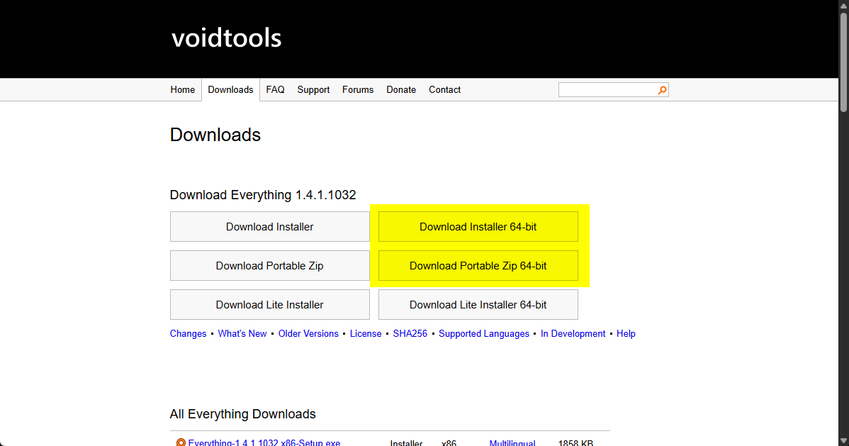Click Download Portable Zip 64-bit button
Viewport: 849px width, 446px height.
[478, 266]
